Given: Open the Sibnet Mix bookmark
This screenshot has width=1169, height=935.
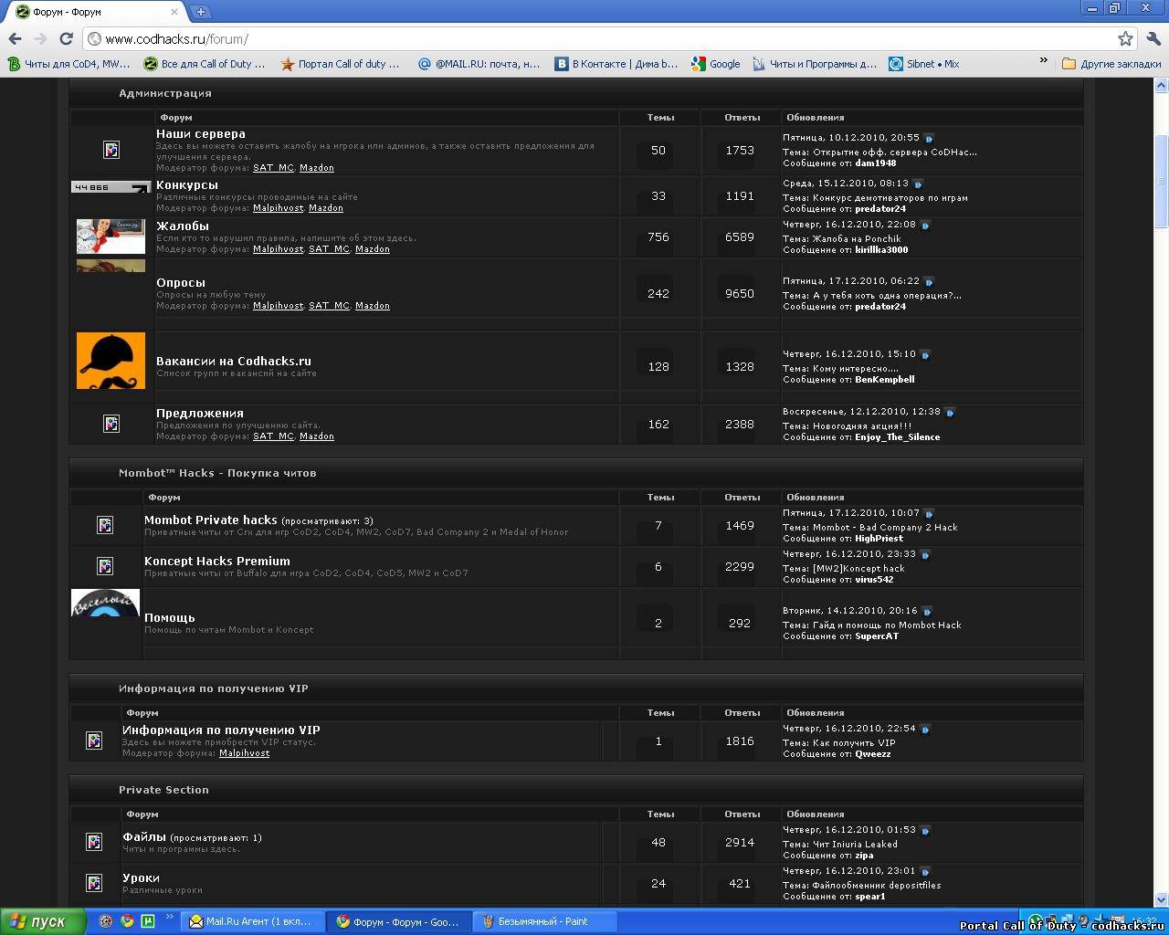Looking at the screenshot, I should tap(924, 64).
